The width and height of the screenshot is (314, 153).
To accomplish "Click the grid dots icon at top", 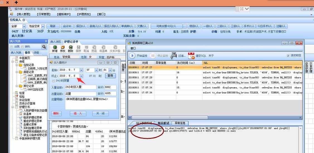I will pos(237,9).
